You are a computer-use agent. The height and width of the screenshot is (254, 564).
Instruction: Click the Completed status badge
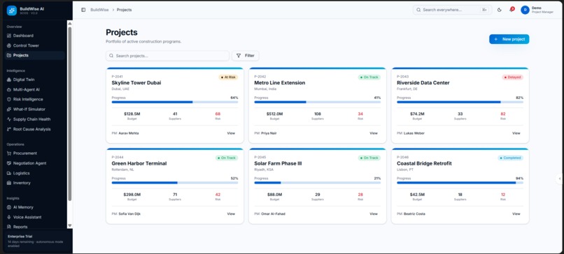coord(510,158)
